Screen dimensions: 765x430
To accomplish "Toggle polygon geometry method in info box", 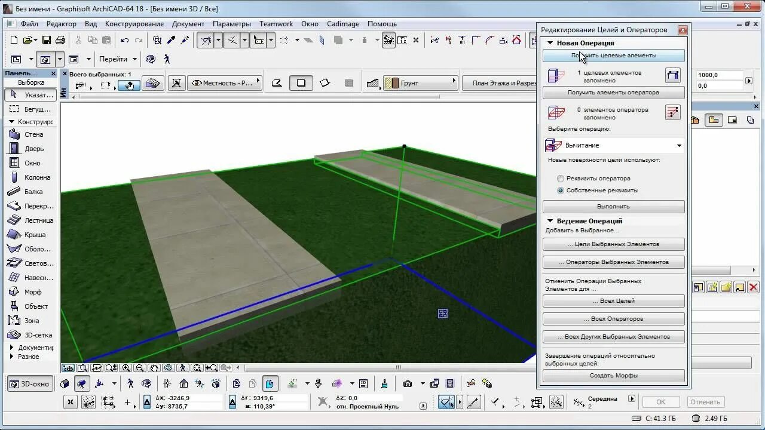I will coord(277,83).
